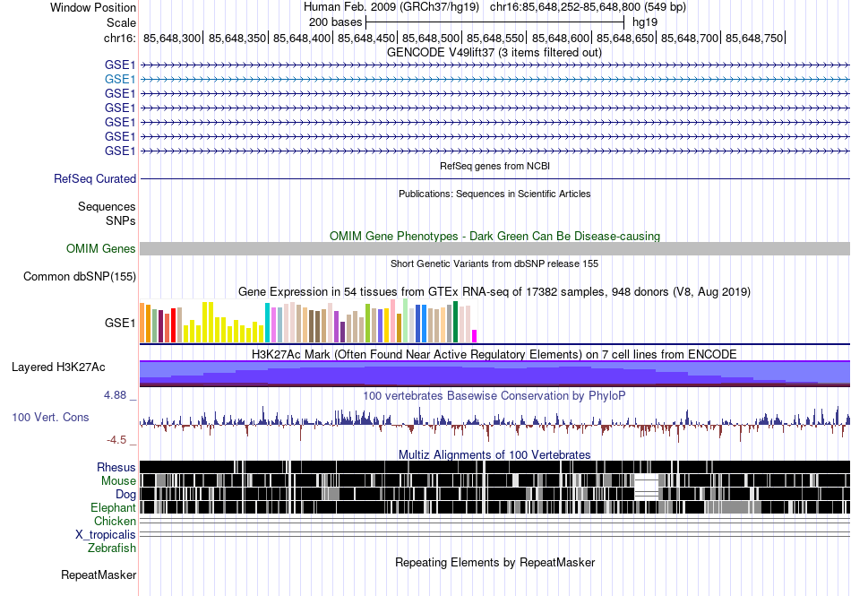Click the GSE1 label beside GTEx bars
The width and height of the screenshot is (851, 596).
pos(120,323)
